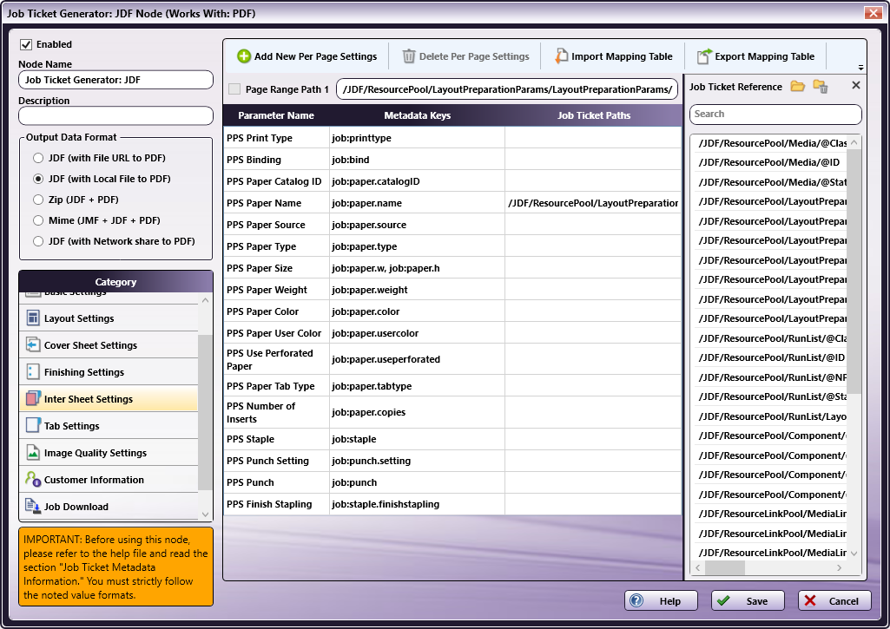890x629 pixels.
Task: Click the Delete Per Page Settings trash icon
Action: click(x=409, y=56)
